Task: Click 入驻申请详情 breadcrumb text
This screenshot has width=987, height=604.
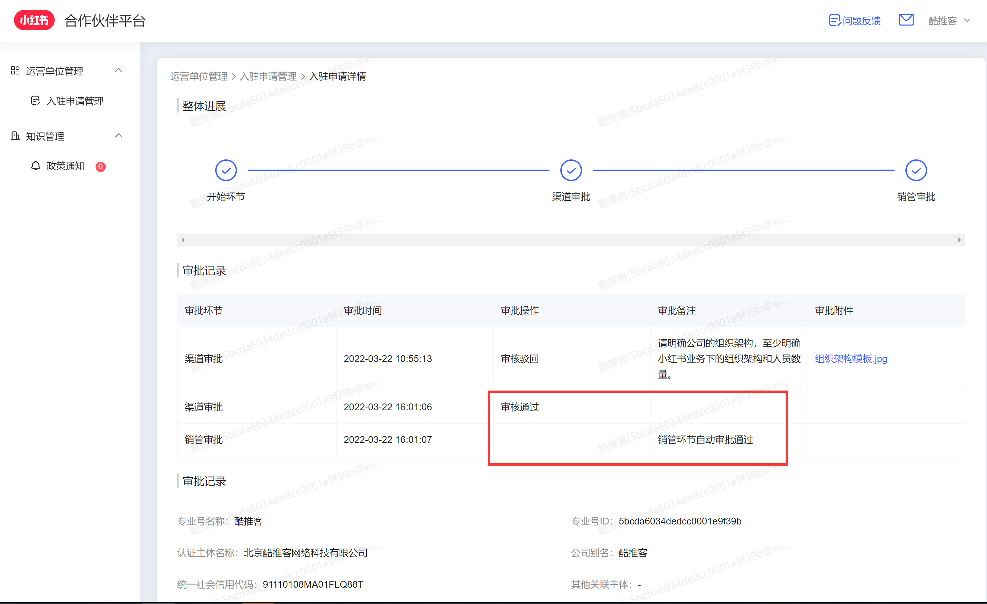Action: tap(338, 76)
